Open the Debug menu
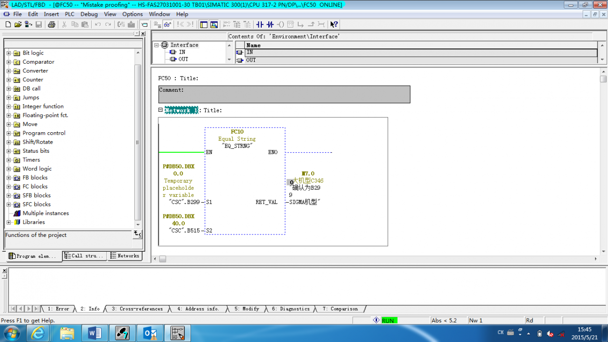The image size is (608, 342). tap(89, 14)
